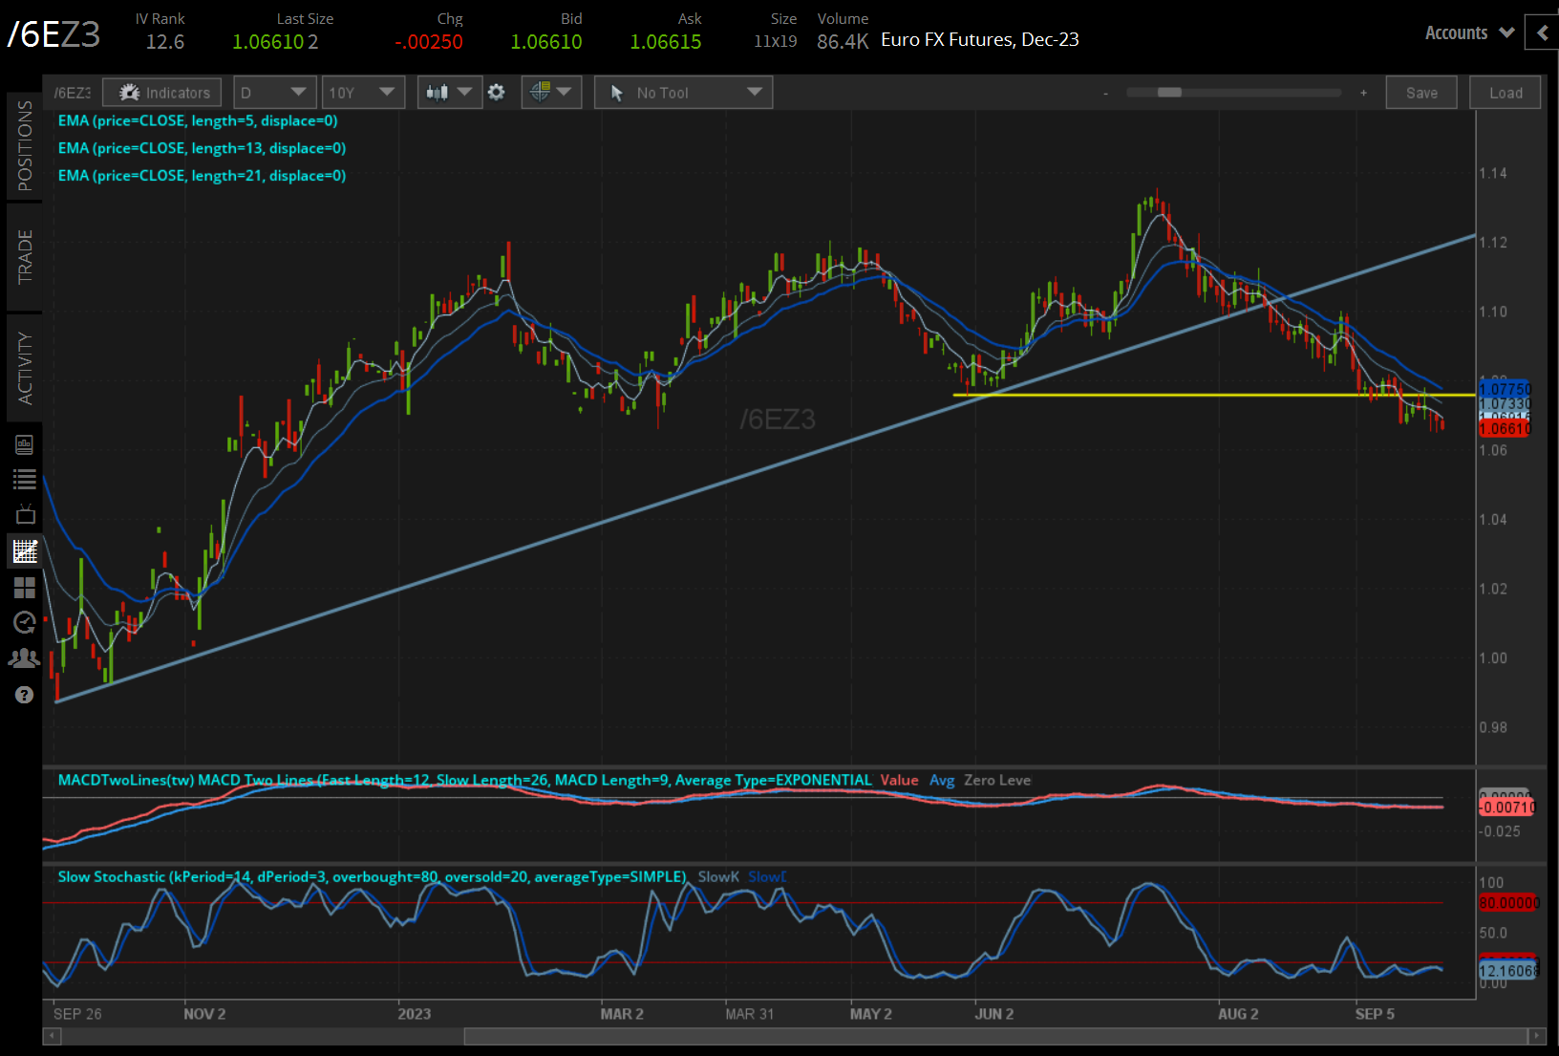
Task: Expand the Accounts dropdown
Action: click(1469, 32)
